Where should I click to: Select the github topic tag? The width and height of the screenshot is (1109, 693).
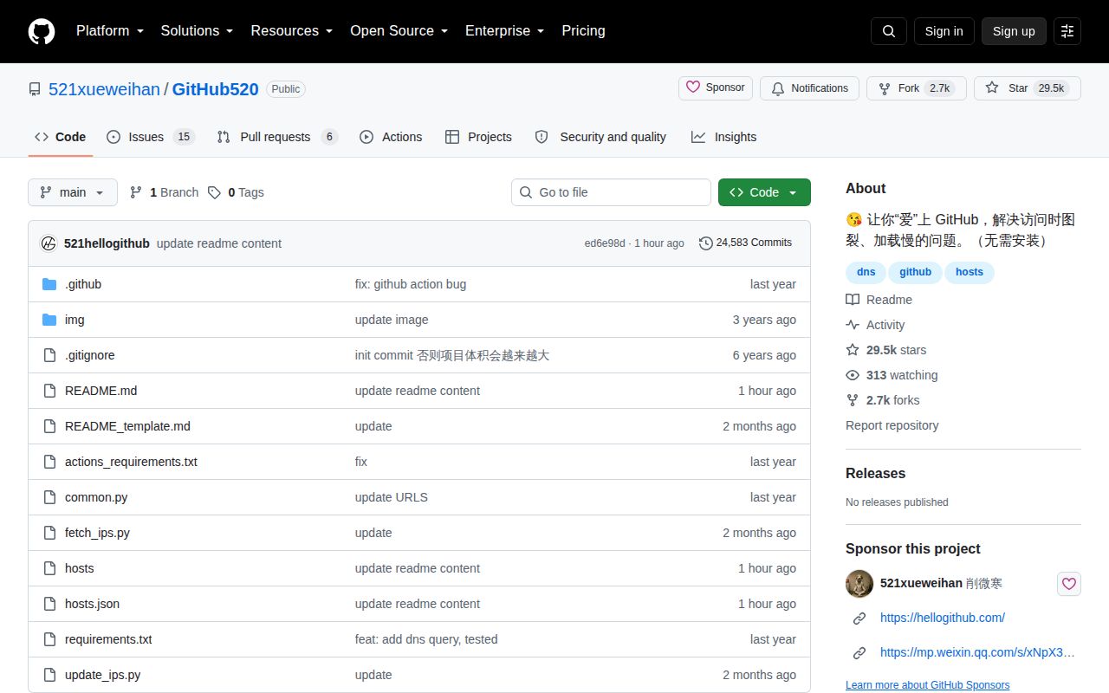915,272
